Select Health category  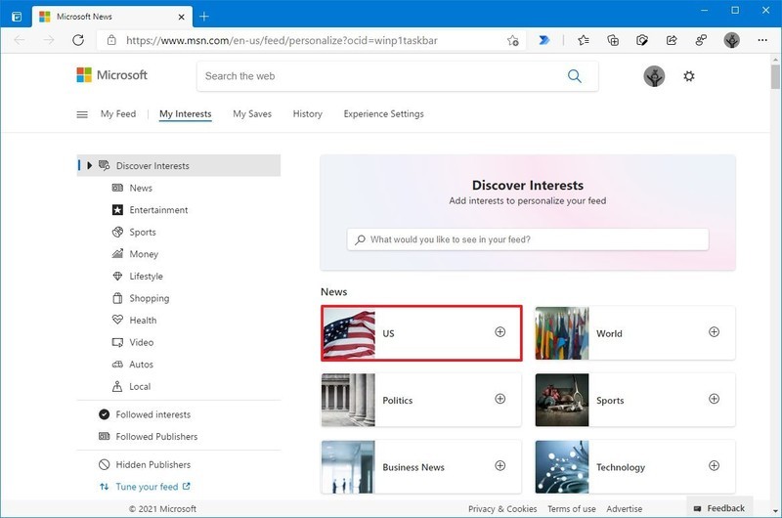134,320
